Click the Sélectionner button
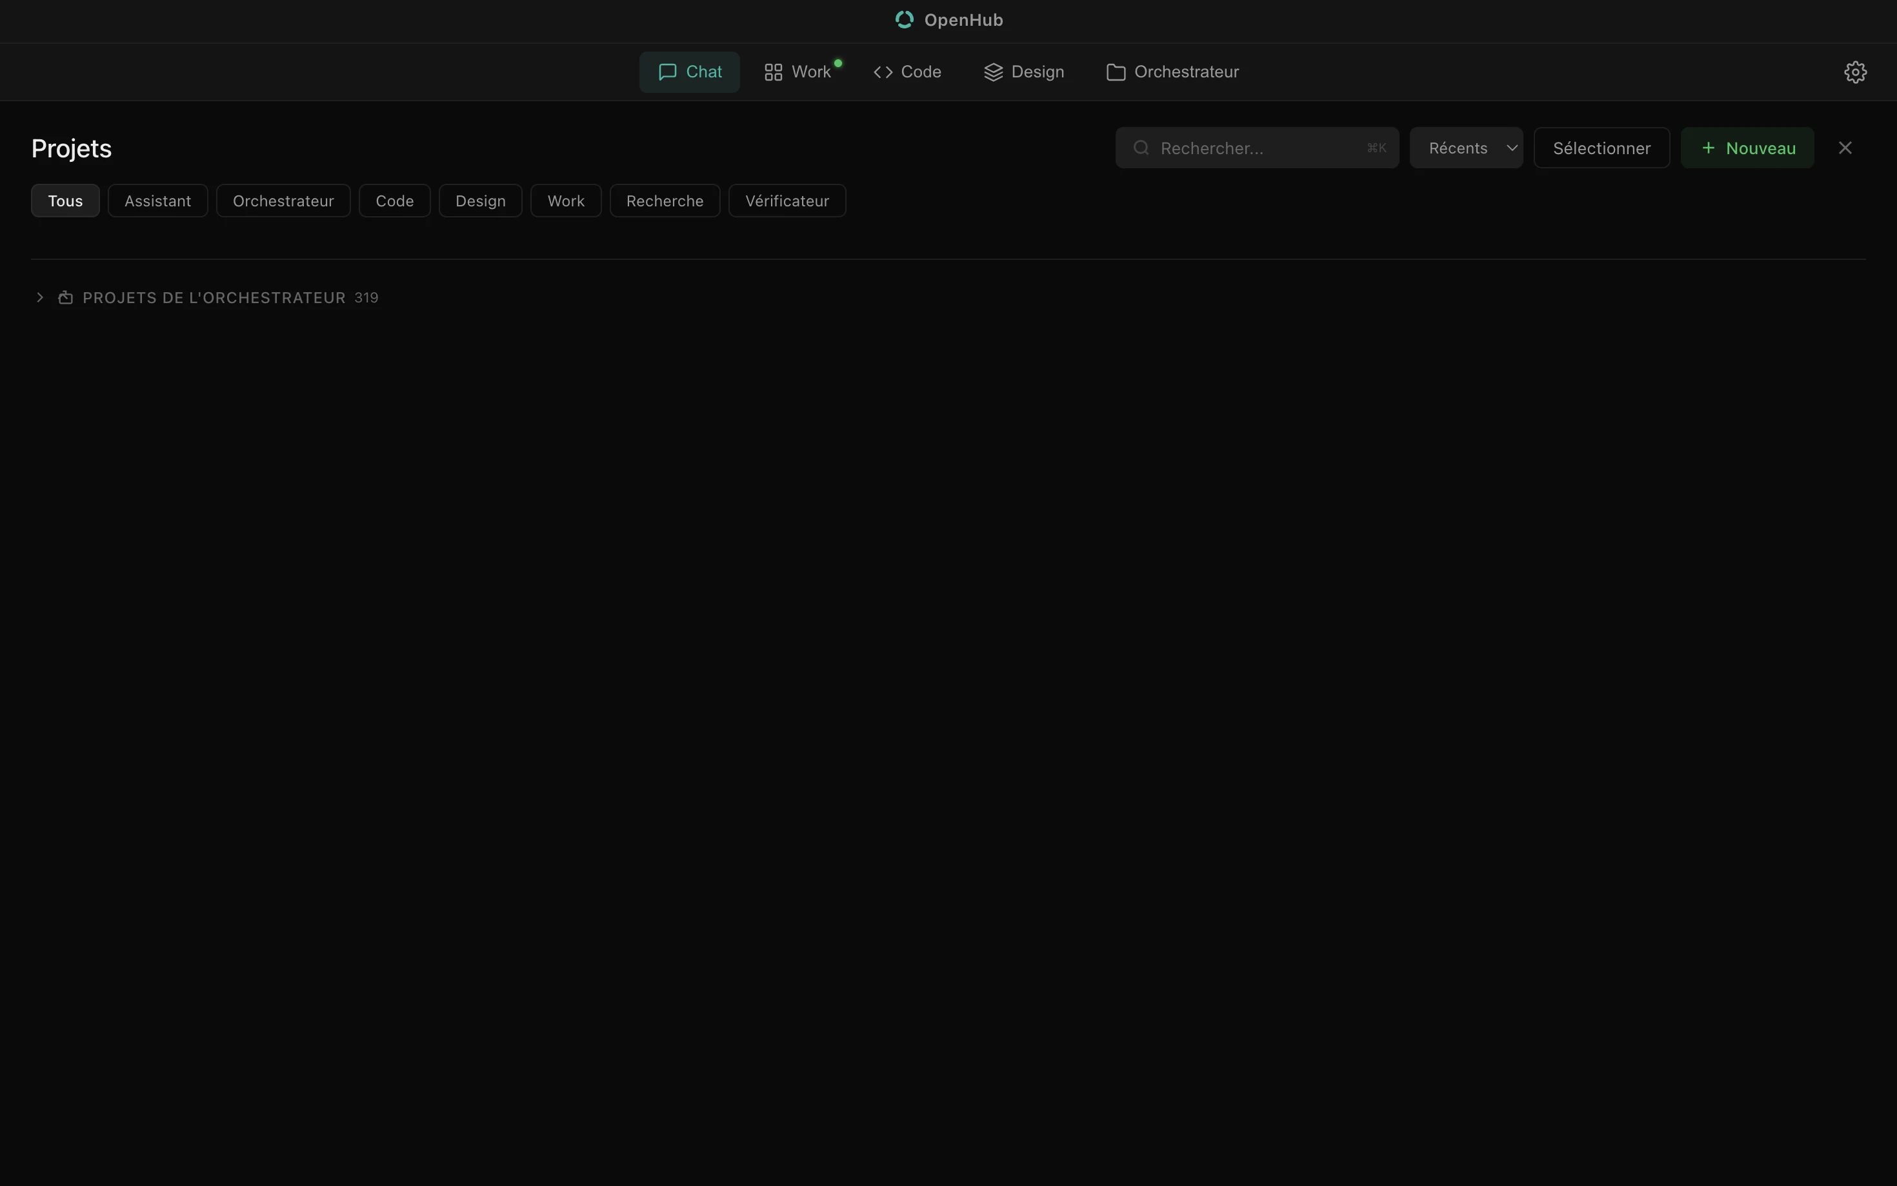 pos(1601,148)
